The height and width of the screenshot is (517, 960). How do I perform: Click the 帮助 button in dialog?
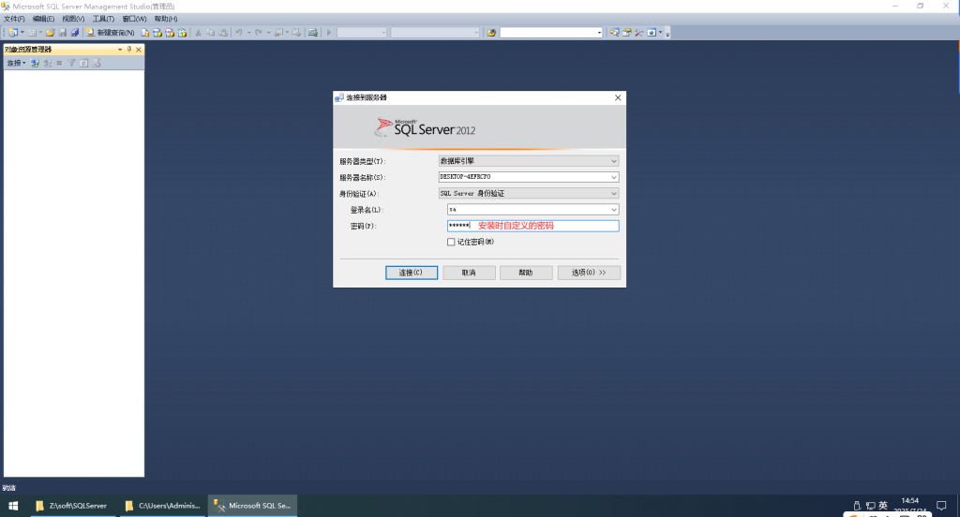[x=526, y=273]
